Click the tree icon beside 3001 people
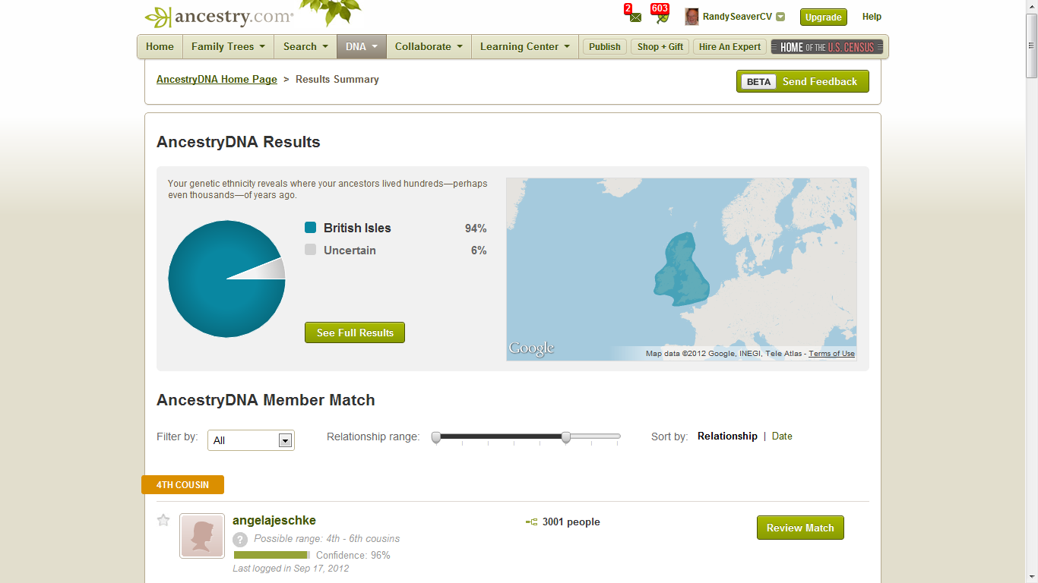 (531, 522)
